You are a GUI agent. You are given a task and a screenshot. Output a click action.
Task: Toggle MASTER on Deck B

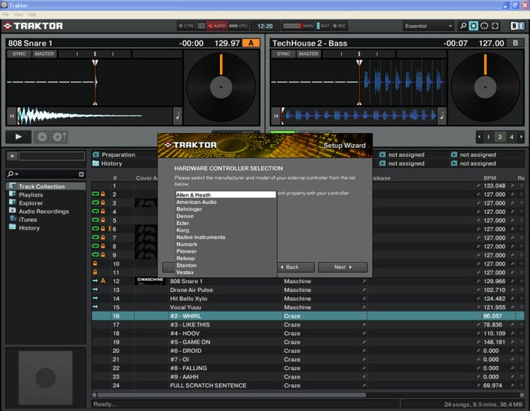[309, 54]
